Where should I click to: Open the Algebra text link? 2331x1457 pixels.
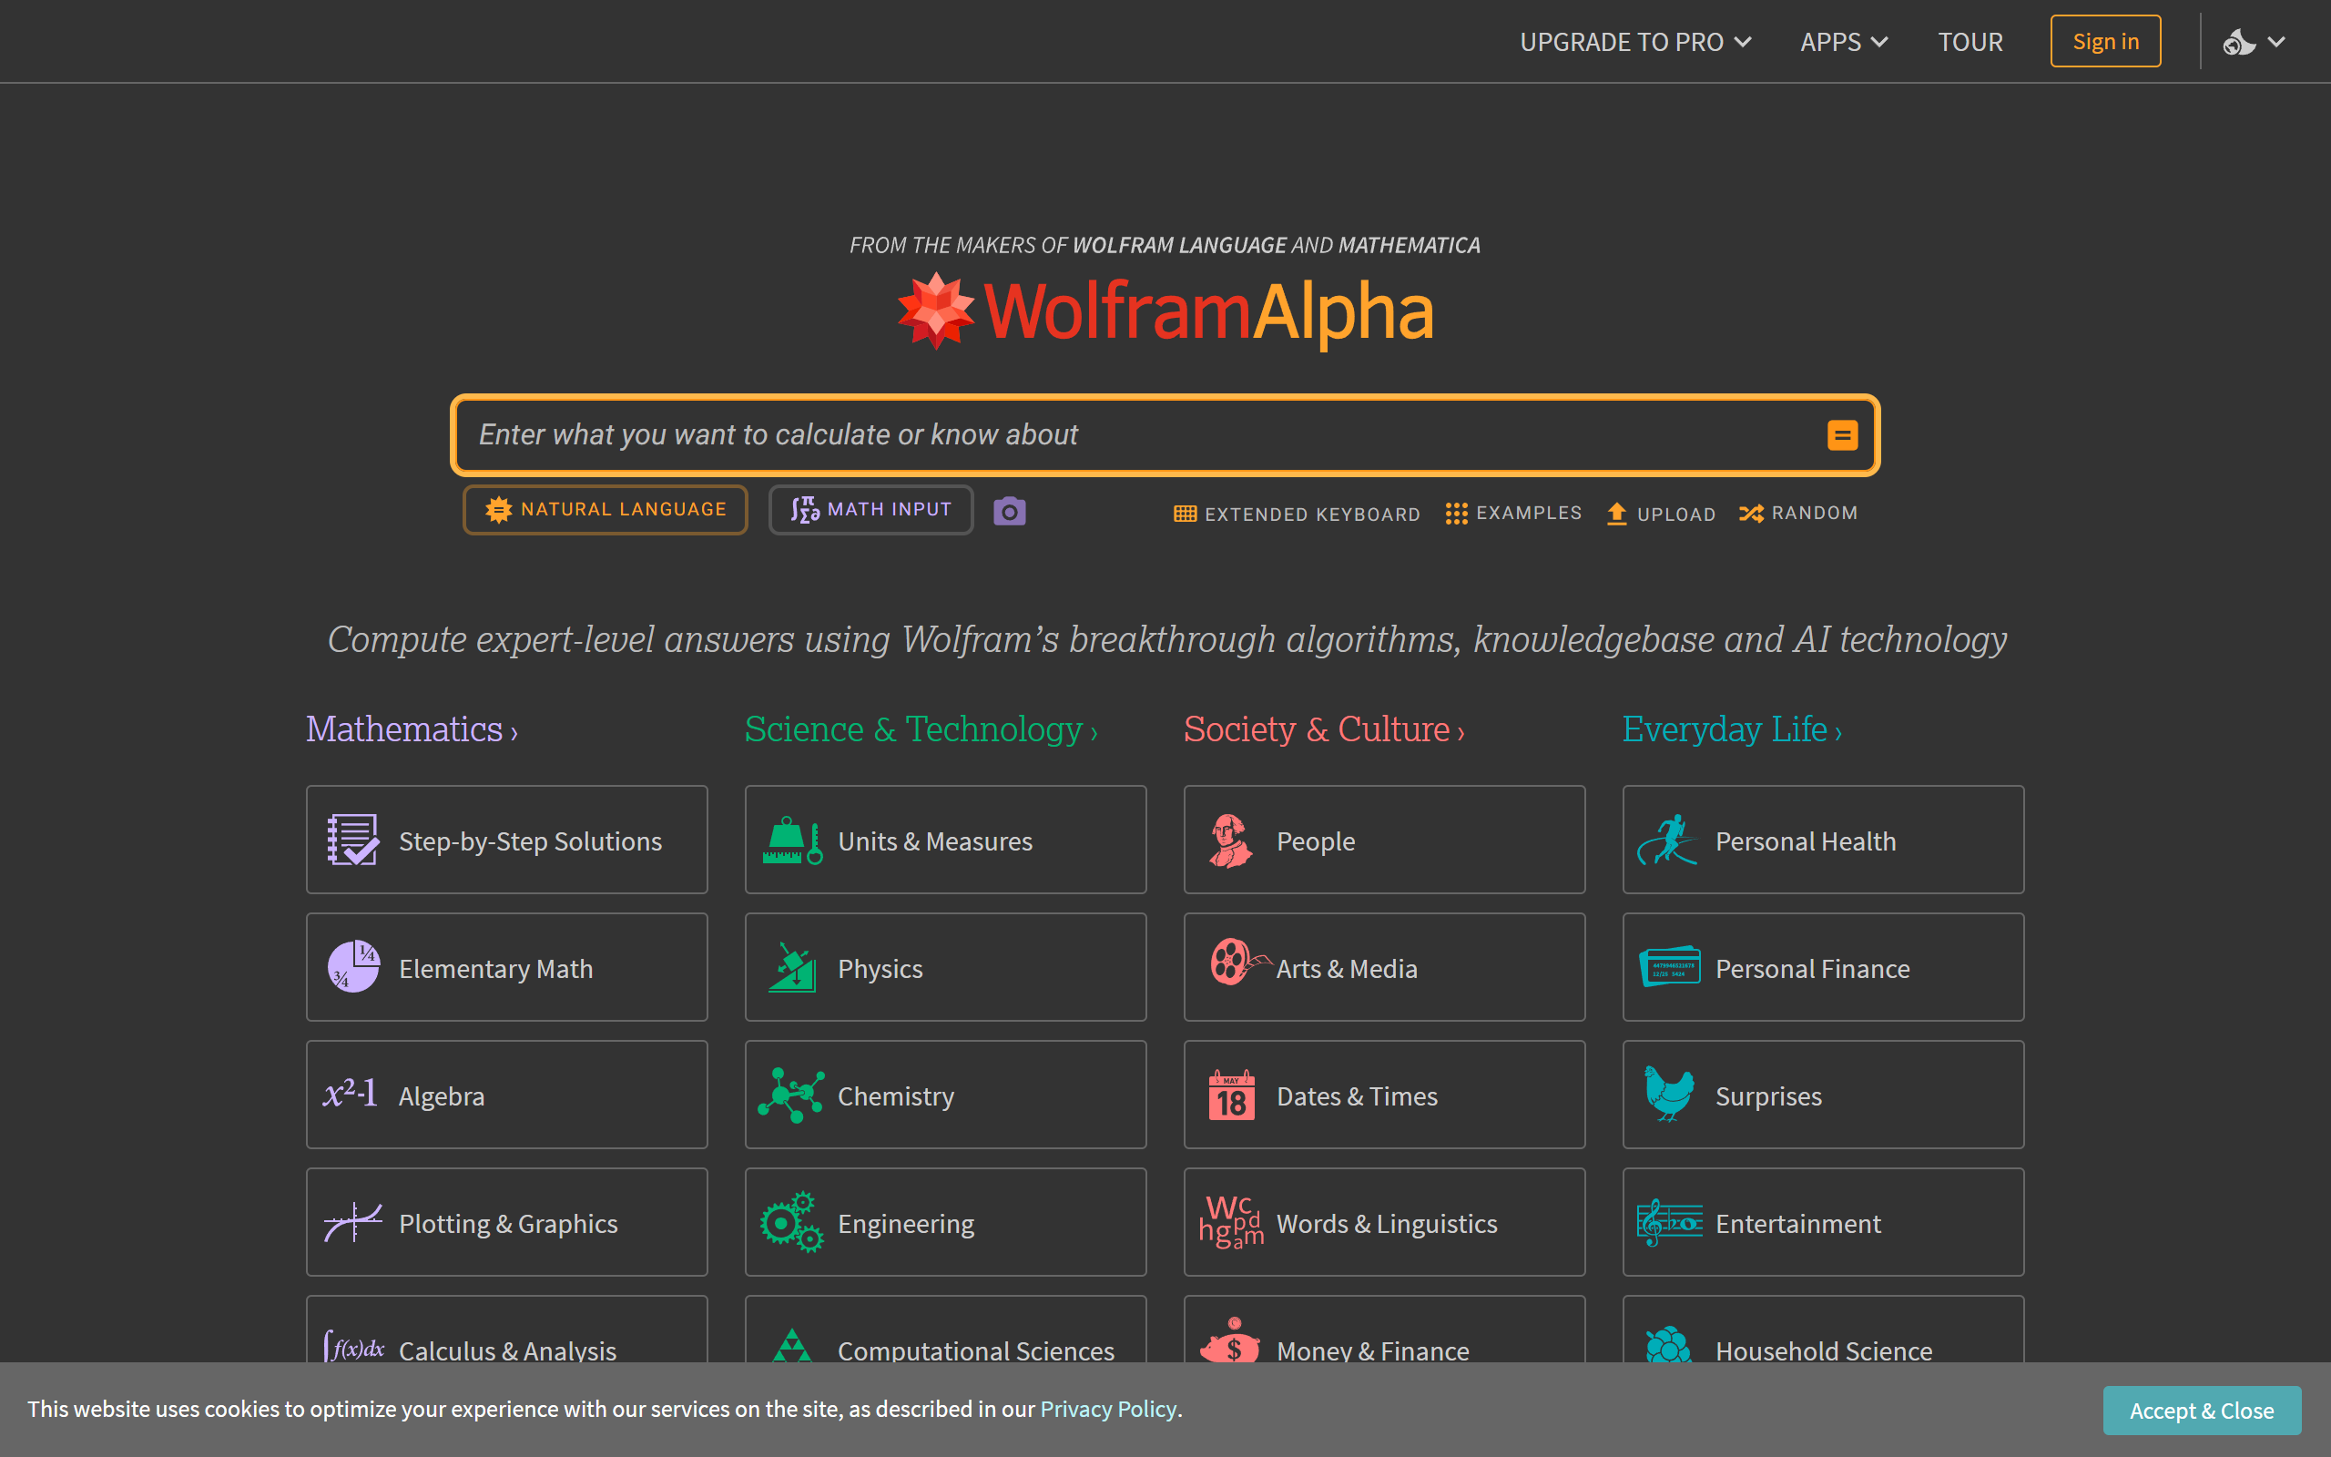[x=441, y=1096]
